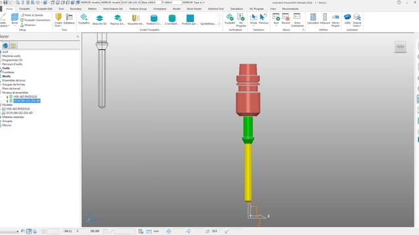Select Programmes CN in the explorer

[x=12, y=60]
